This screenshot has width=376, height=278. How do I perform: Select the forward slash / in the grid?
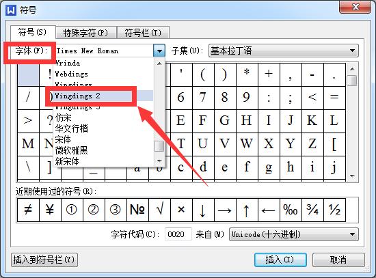pos(28,98)
